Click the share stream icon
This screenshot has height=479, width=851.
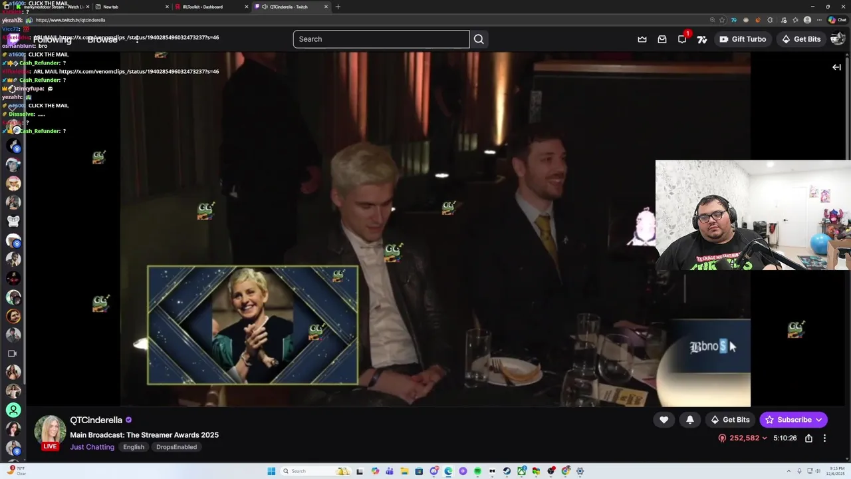(x=808, y=438)
